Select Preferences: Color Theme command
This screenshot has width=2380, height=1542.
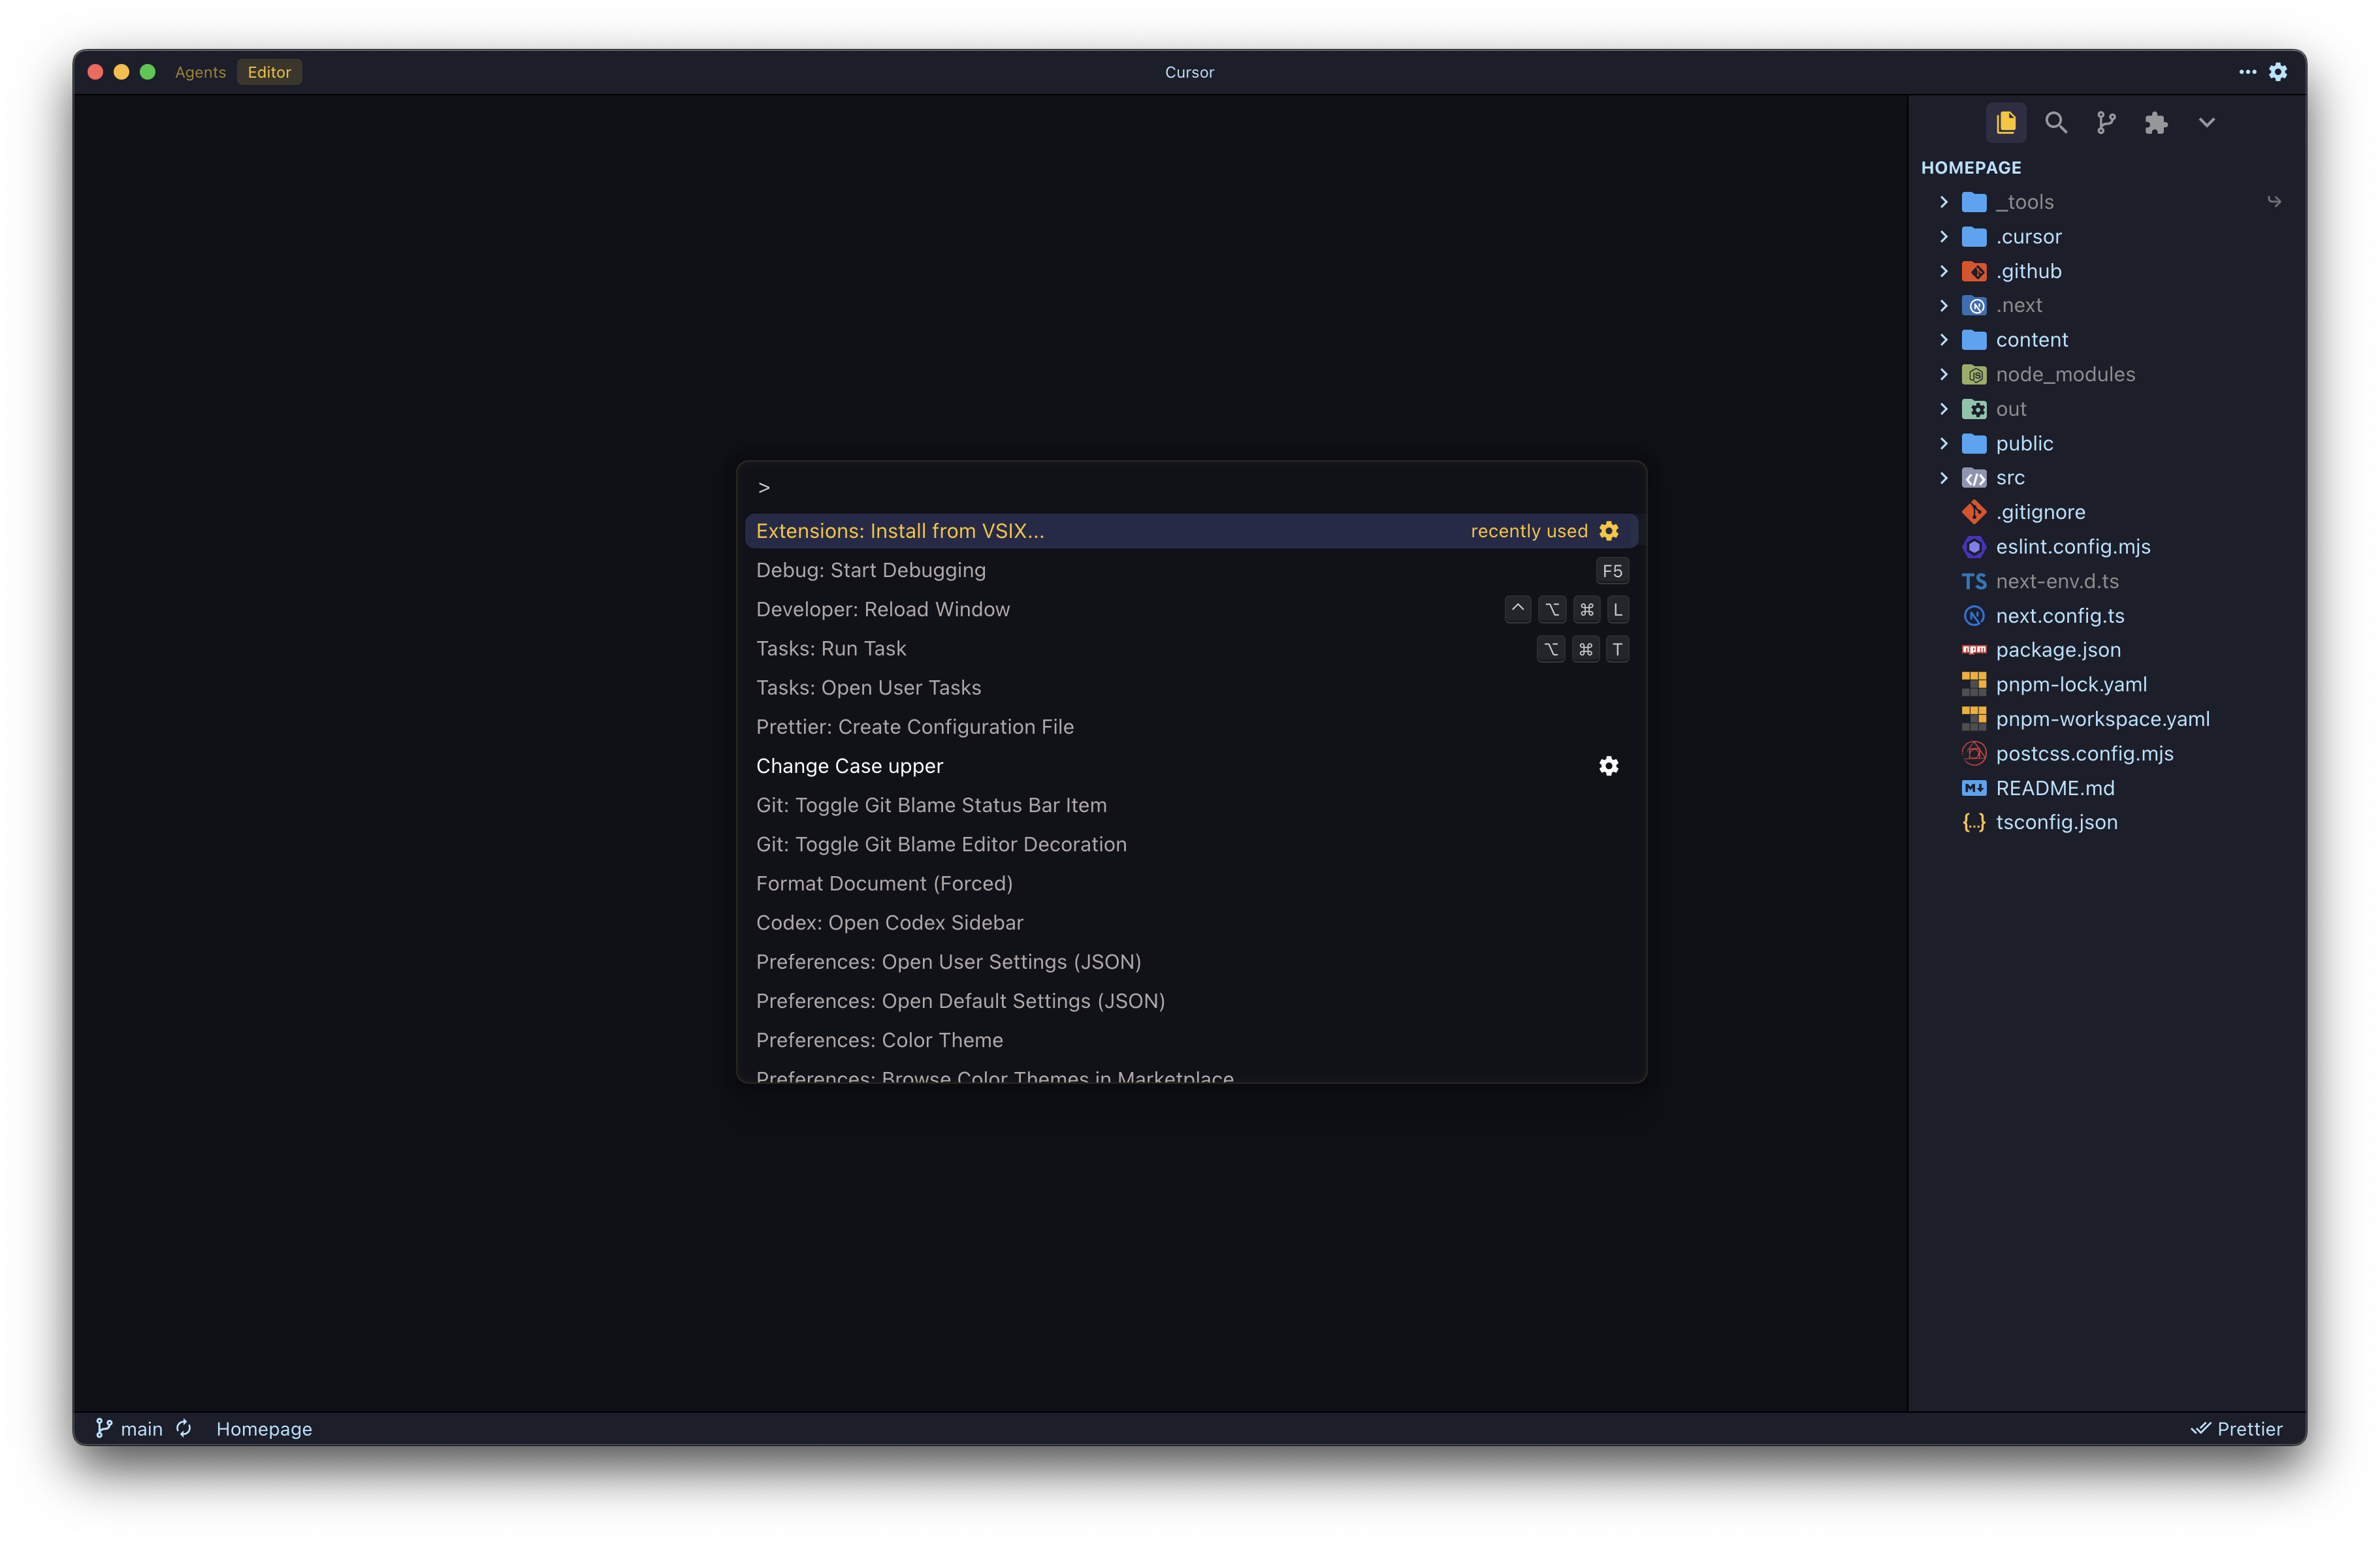[879, 1039]
